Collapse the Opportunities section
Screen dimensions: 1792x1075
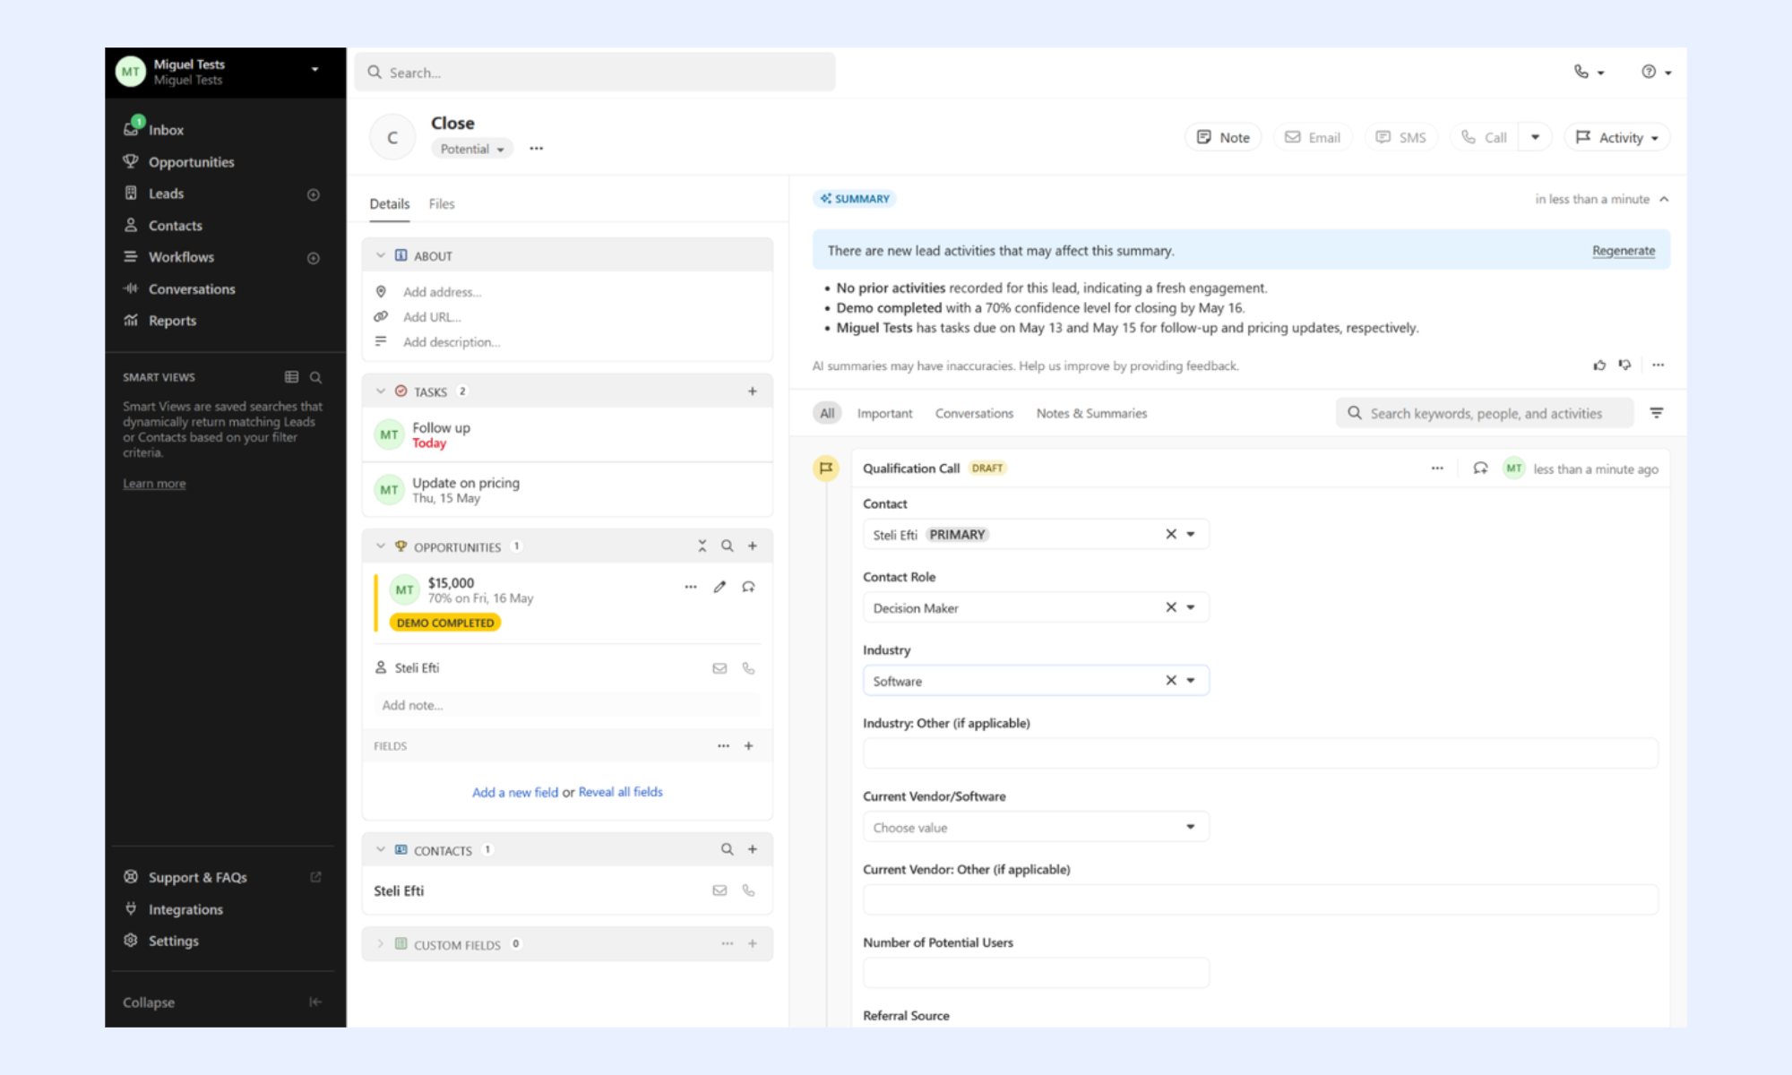(x=380, y=546)
